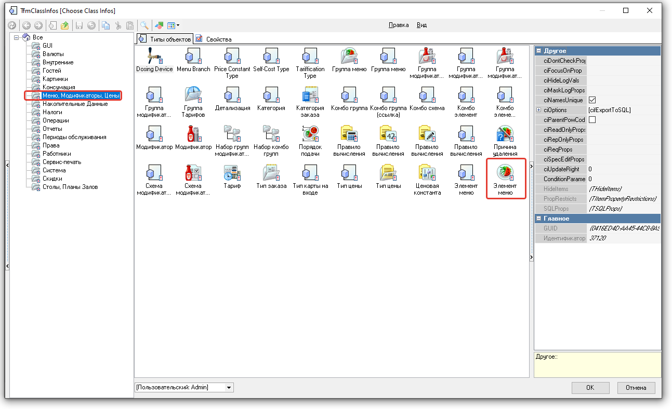Enable the ciParentPowCod checkbox
This screenshot has width=672, height=409.
592,120
